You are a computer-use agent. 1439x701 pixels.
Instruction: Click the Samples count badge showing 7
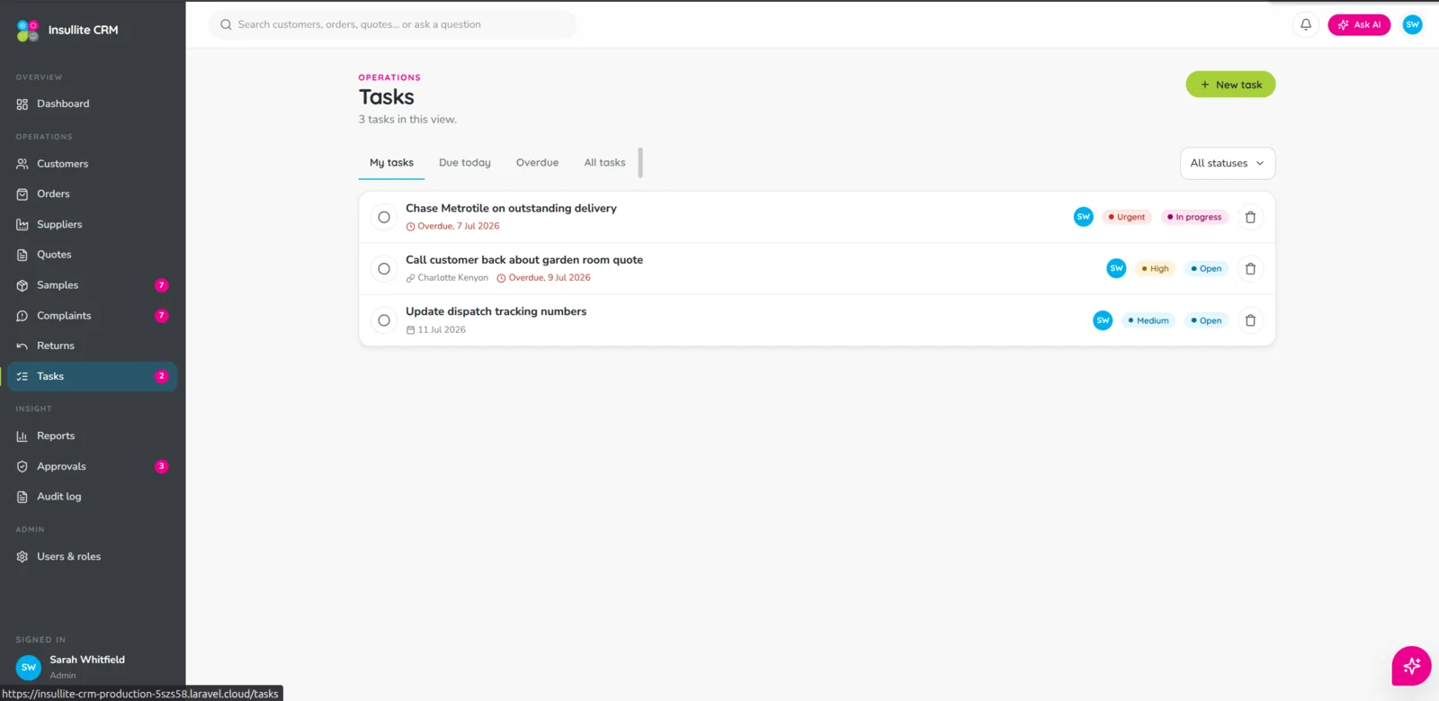tap(162, 285)
